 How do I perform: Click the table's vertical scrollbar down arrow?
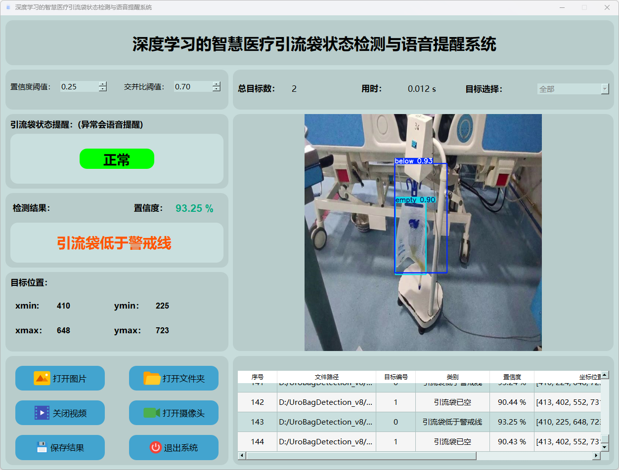click(605, 447)
